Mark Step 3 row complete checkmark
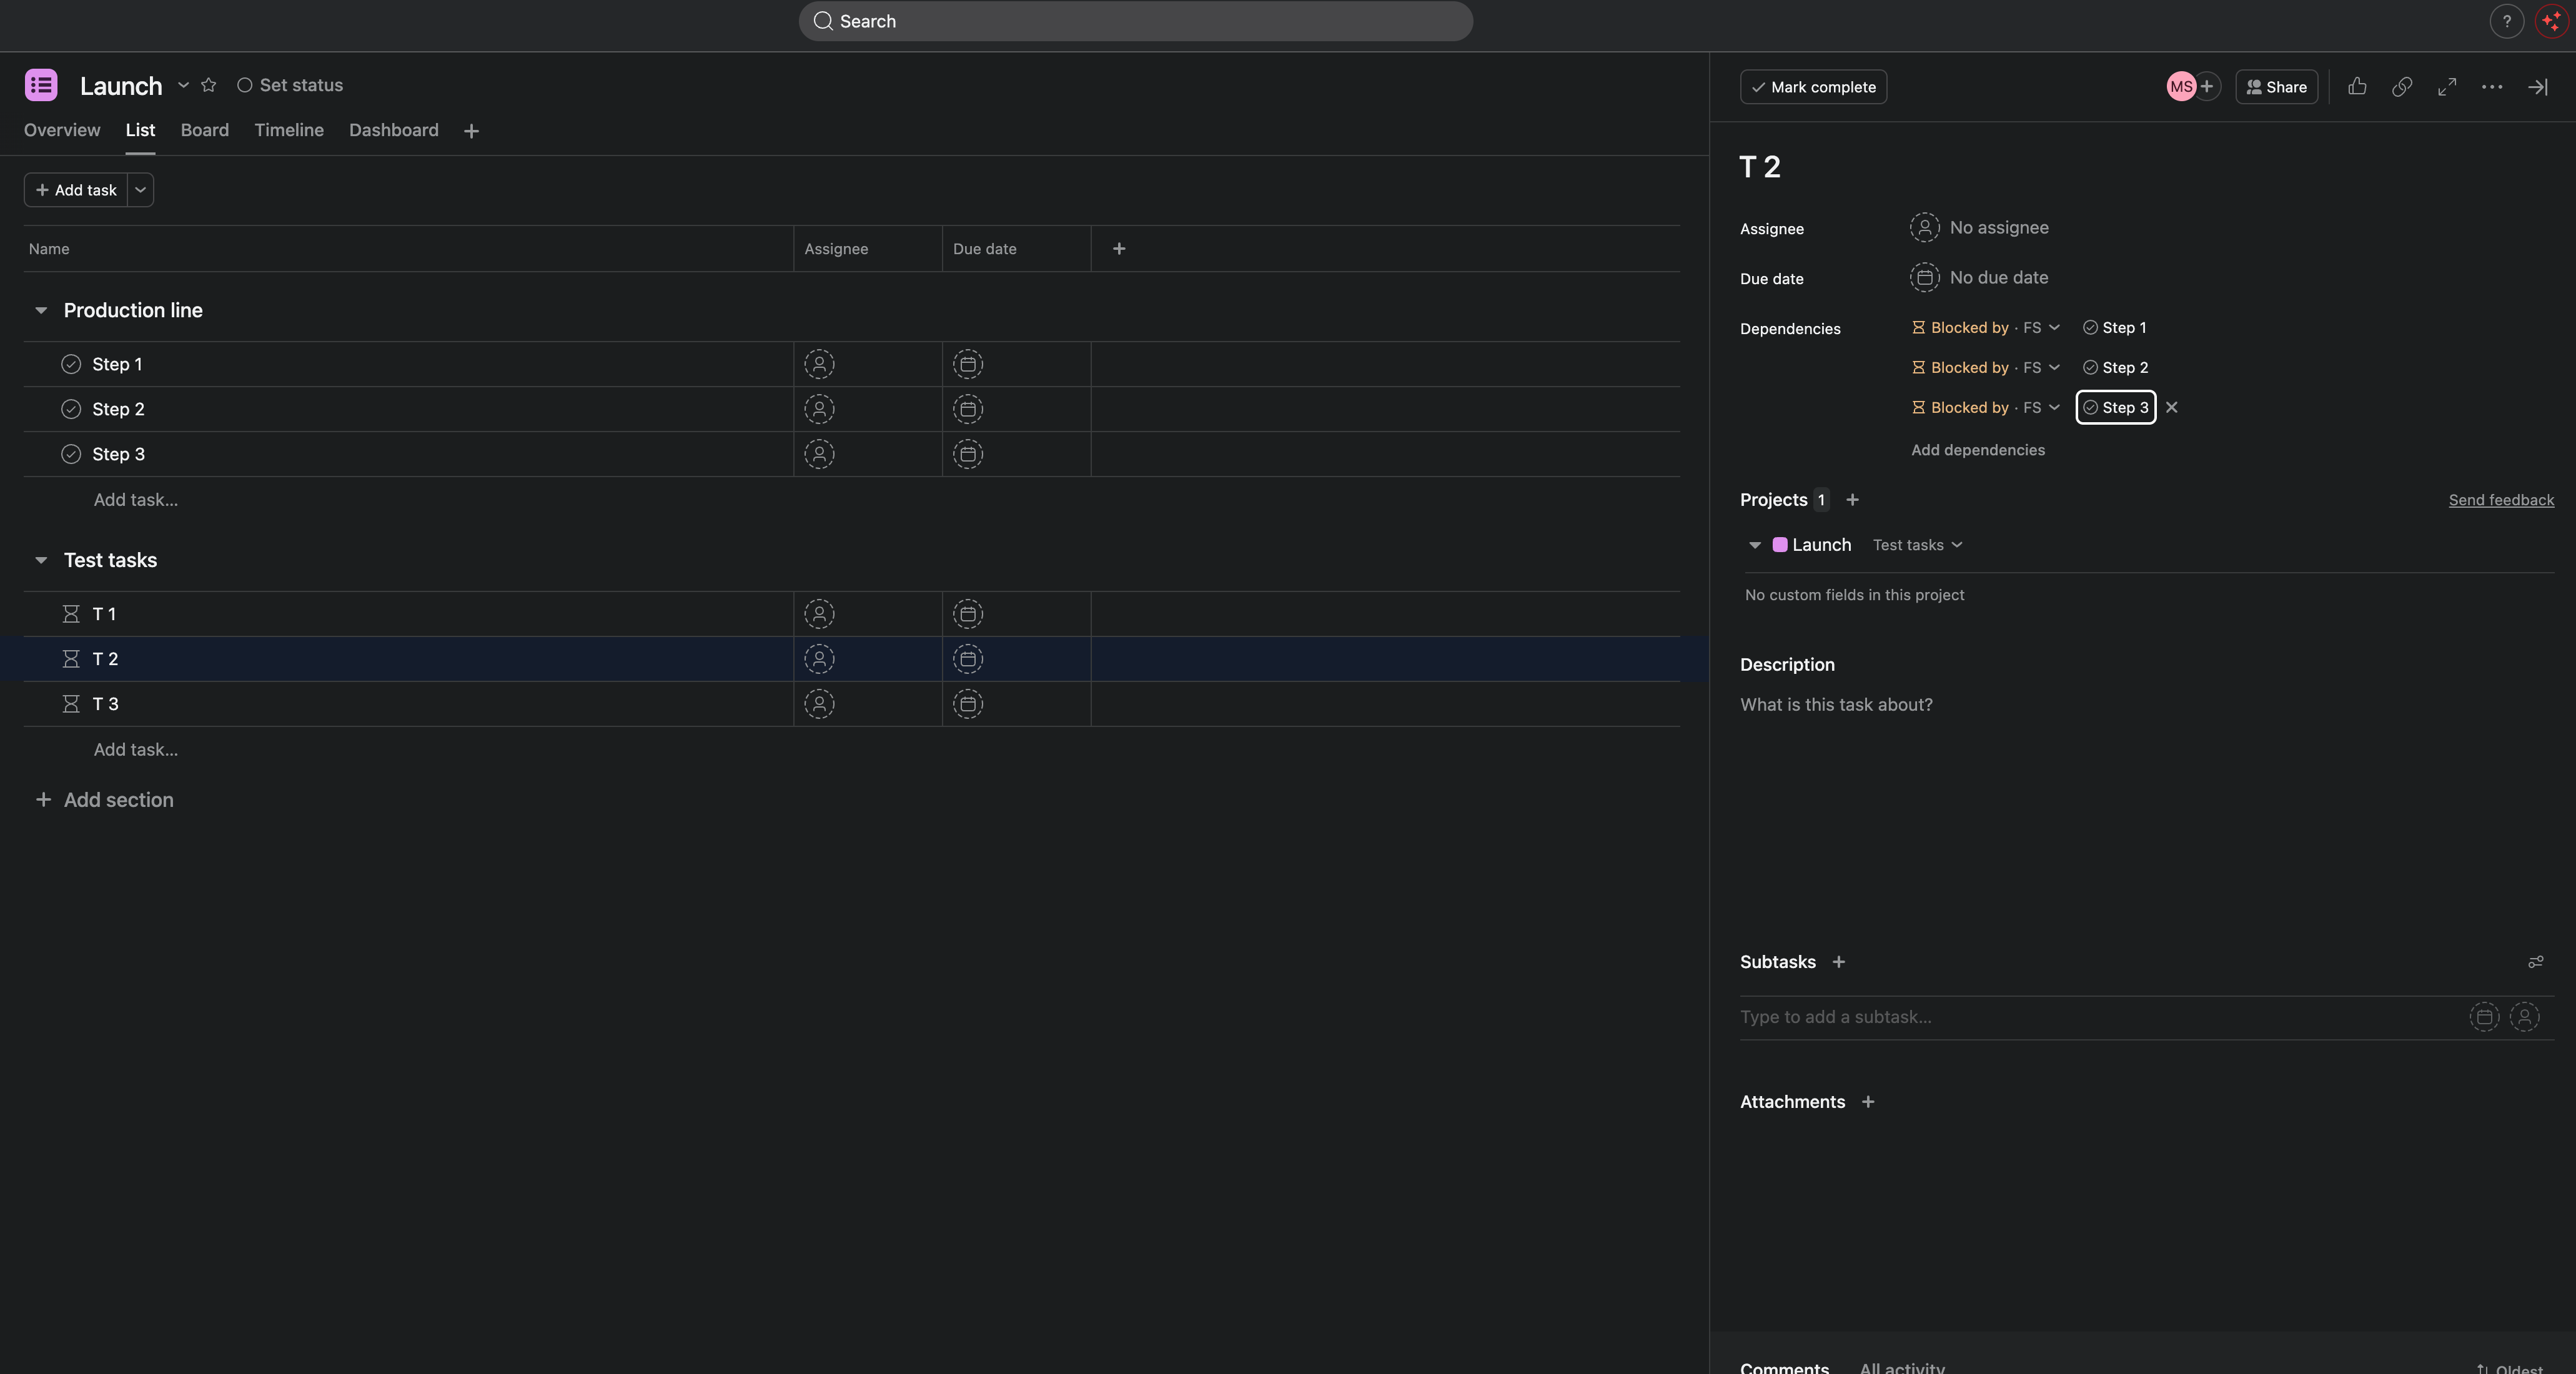This screenshot has height=1374, width=2576. click(x=71, y=455)
